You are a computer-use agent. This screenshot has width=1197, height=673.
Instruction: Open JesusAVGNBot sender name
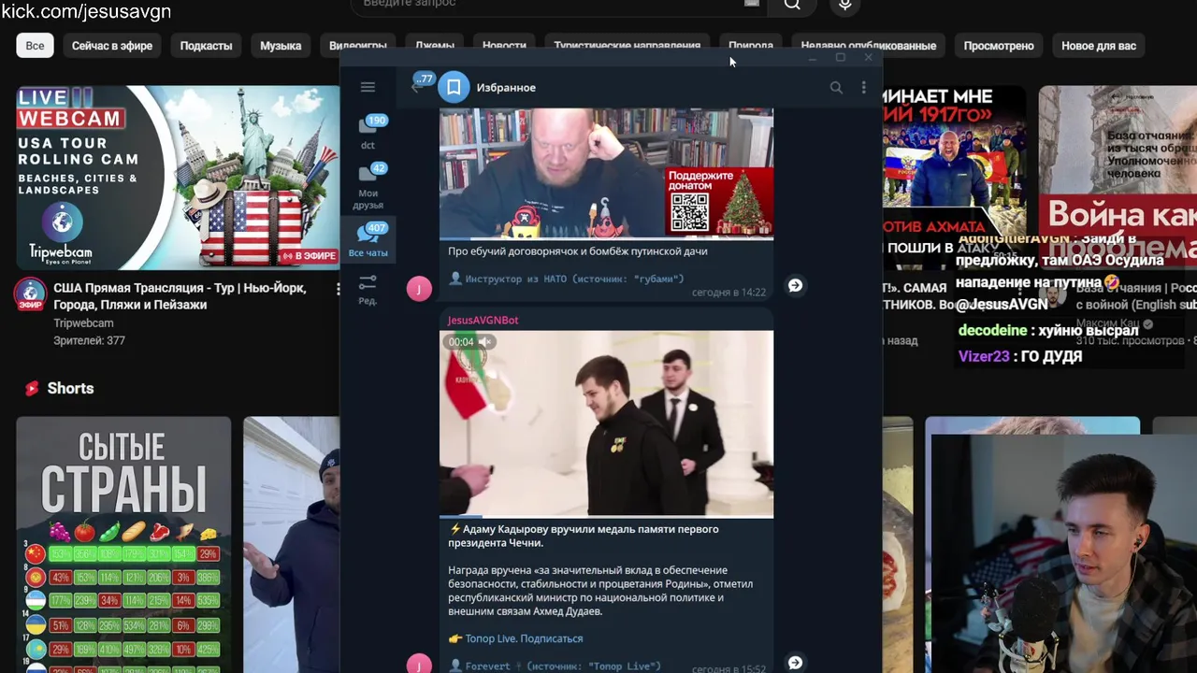[483, 320]
